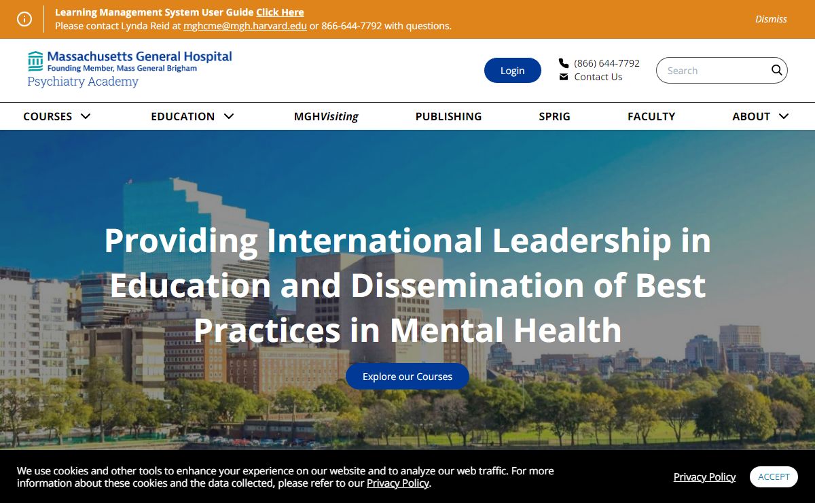Screen dimensions: 815x503
Task: Expand the EDUCATION menu chevron
Action: (x=229, y=116)
